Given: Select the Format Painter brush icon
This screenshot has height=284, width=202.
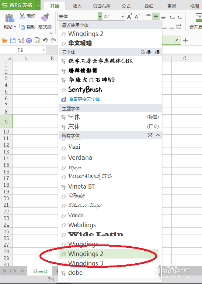Looking at the screenshot, I should (x=45, y=17).
